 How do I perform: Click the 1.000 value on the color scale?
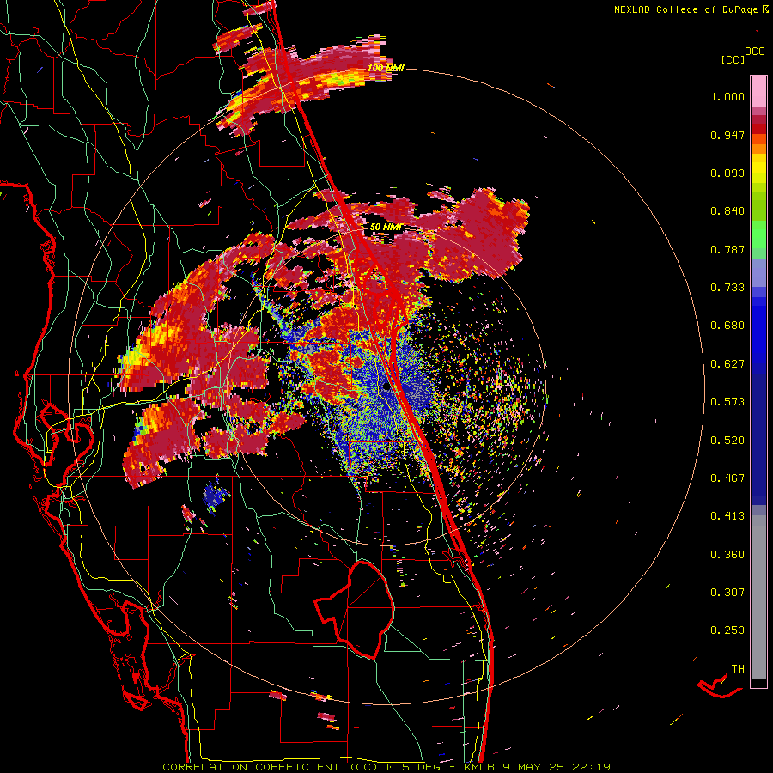tap(727, 96)
